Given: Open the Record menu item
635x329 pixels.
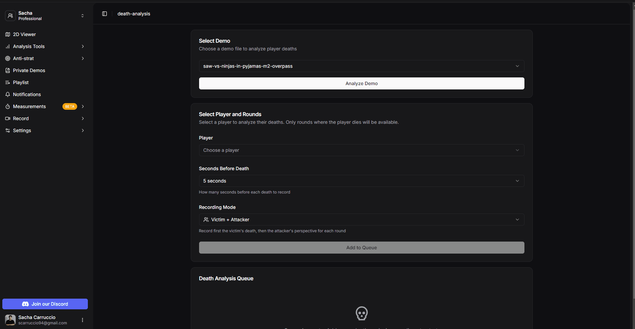Looking at the screenshot, I should coord(21,118).
